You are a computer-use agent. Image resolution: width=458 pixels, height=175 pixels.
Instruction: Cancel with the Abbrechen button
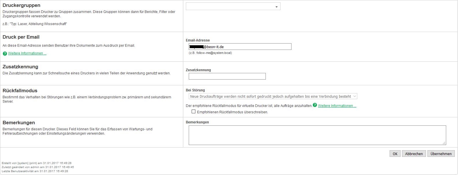pos(414,154)
